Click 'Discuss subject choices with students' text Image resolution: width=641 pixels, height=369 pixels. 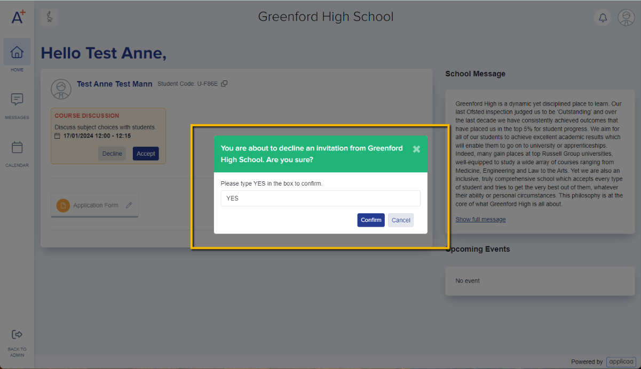click(x=105, y=127)
